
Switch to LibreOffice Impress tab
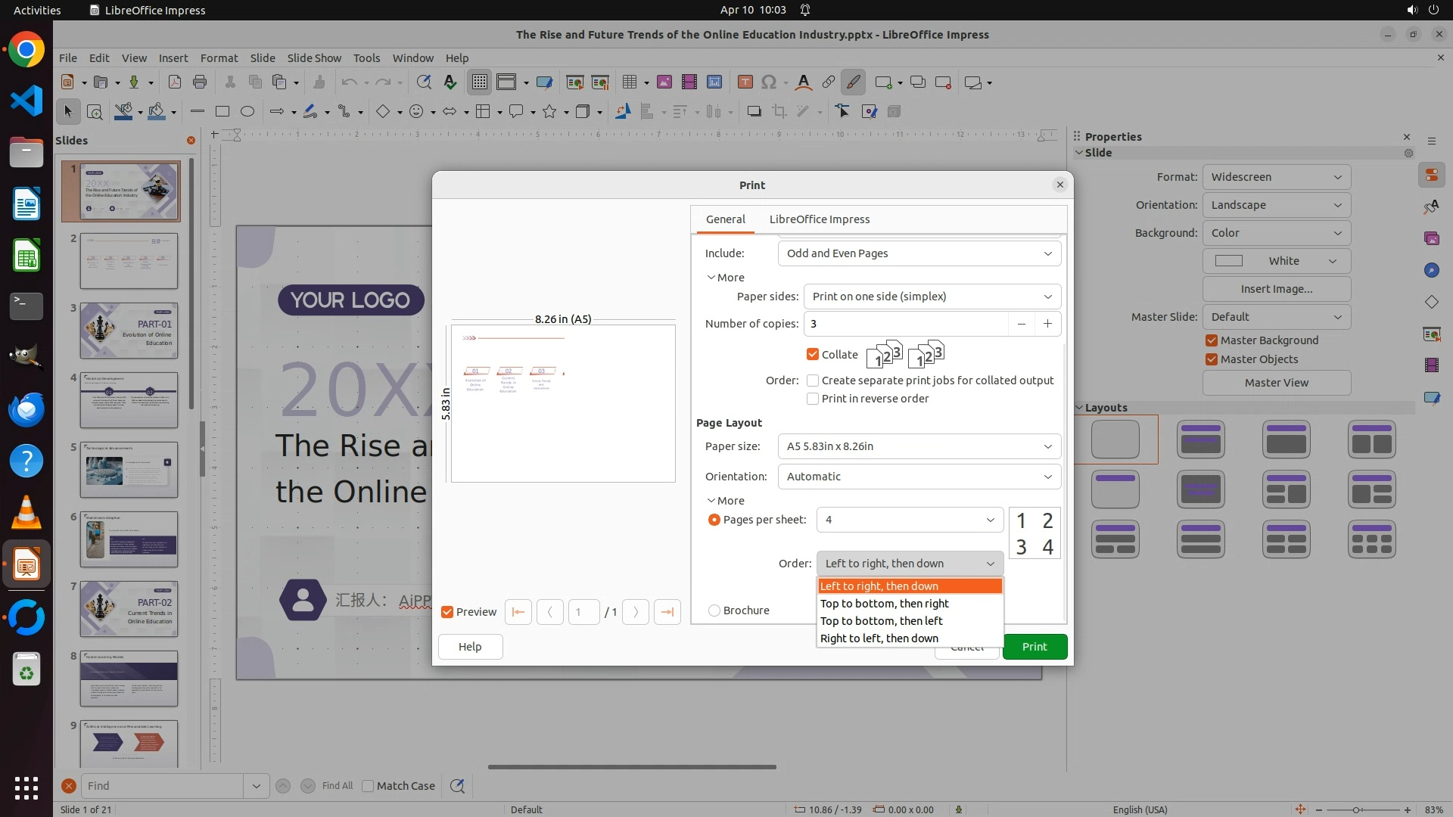tap(819, 219)
